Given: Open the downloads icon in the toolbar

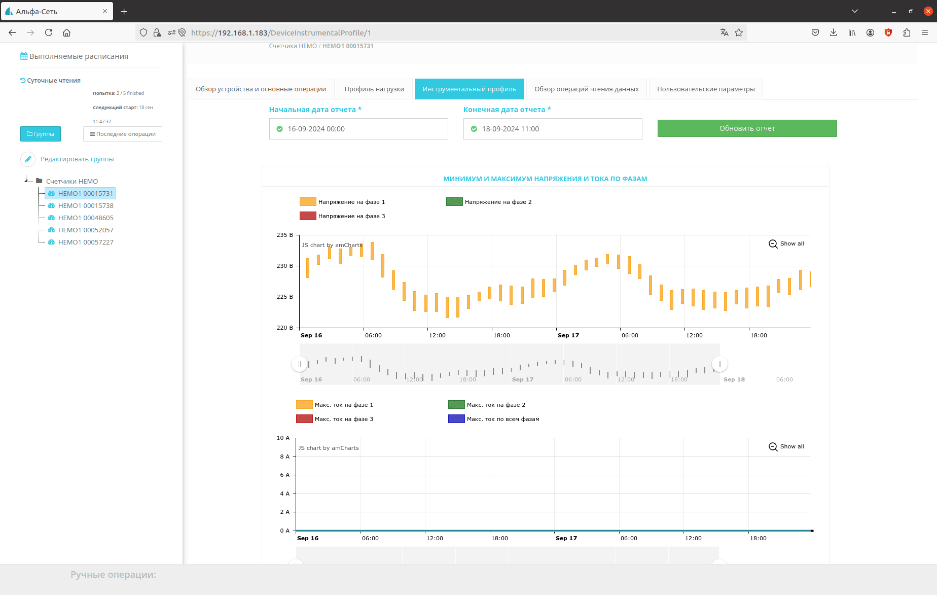Looking at the screenshot, I should pos(833,32).
